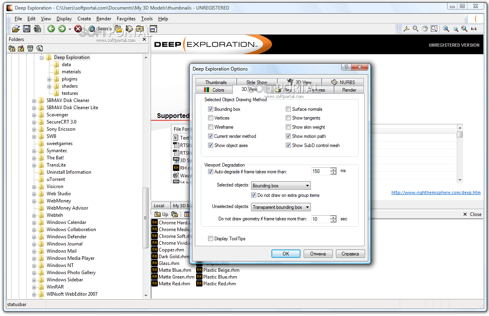Click the find folder icon in Folders panel
This screenshot has width=489, height=316.
click(39, 49)
